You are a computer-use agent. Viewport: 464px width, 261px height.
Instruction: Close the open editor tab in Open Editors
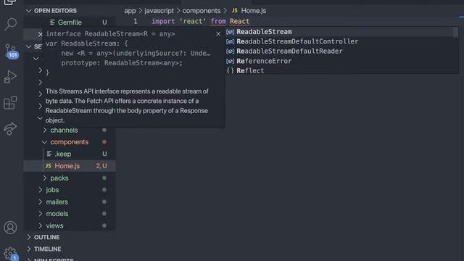(41, 34)
